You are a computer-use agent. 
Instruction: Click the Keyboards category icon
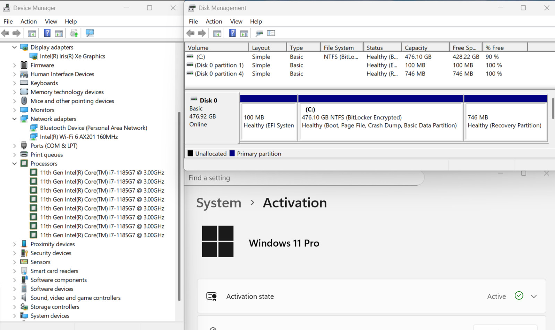(x=24, y=83)
